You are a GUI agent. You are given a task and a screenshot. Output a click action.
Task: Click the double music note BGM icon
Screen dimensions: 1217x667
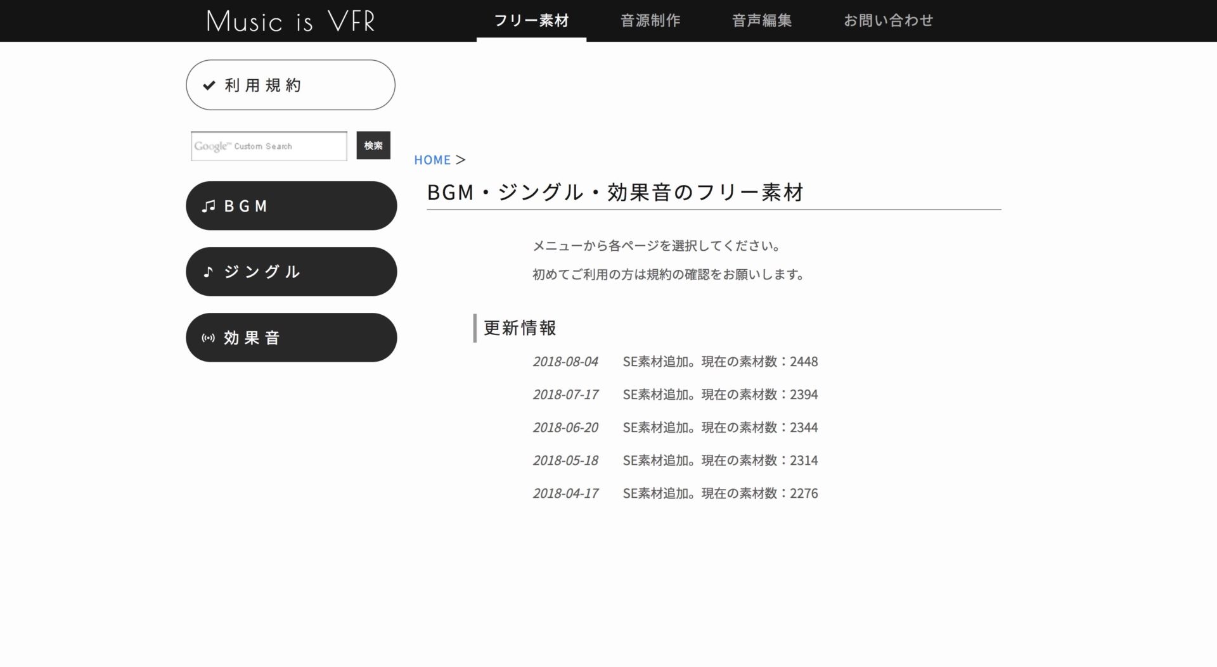pyautogui.click(x=209, y=206)
